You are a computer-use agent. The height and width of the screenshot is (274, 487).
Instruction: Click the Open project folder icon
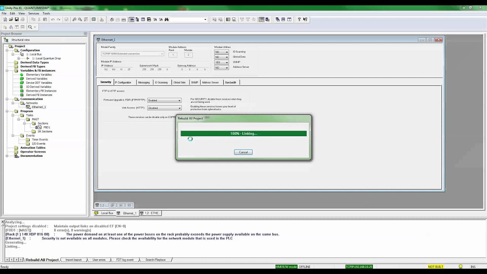click(x=11, y=19)
